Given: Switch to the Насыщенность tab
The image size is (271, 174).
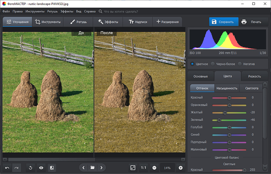Looking at the screenshot, I should 227,88.
